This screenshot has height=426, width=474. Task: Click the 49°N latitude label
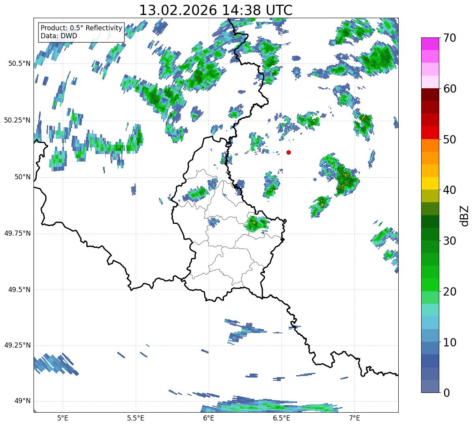[22, 401]
